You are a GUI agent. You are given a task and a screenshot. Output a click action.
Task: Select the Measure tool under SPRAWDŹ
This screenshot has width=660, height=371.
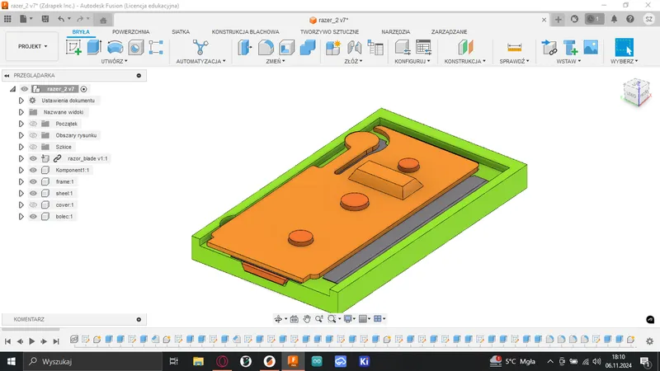(515, 48)
